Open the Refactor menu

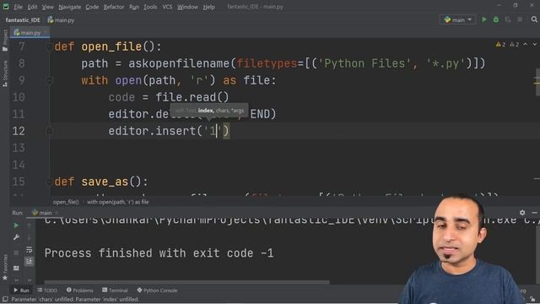pyautogui.click(x=114, y=7)
